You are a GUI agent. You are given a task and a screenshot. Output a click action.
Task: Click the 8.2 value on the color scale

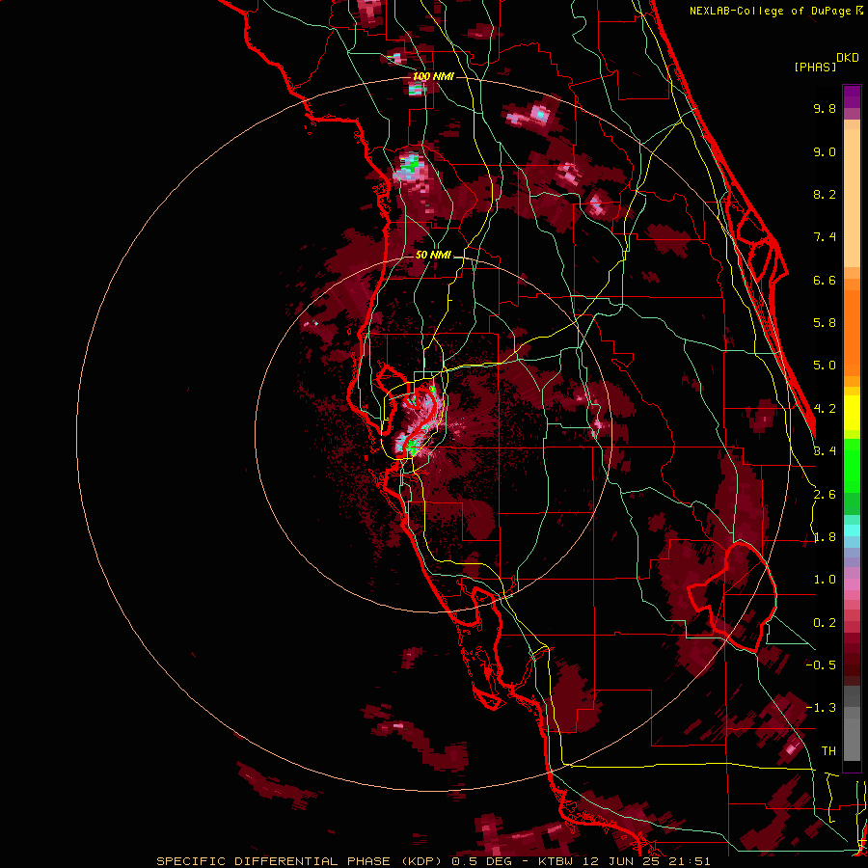click(825, 195)
